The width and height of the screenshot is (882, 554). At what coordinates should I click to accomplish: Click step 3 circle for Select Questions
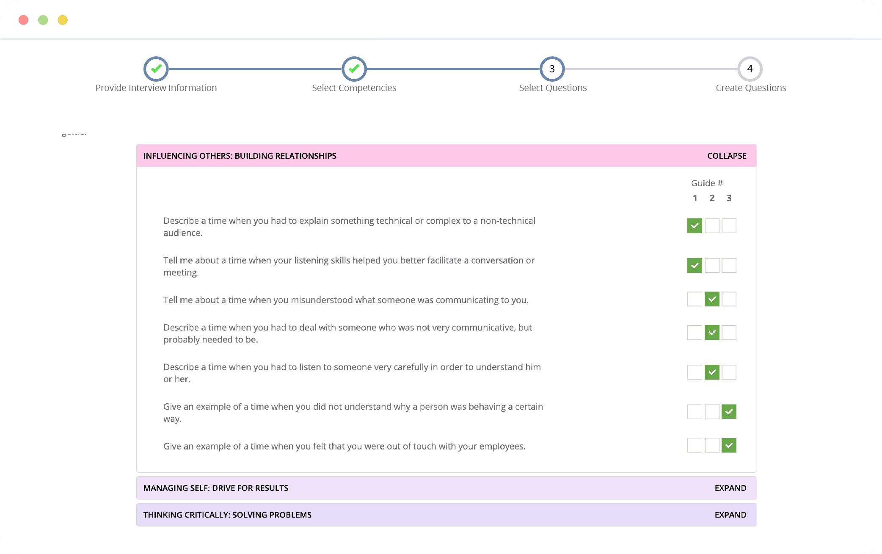tap(552, 69)
